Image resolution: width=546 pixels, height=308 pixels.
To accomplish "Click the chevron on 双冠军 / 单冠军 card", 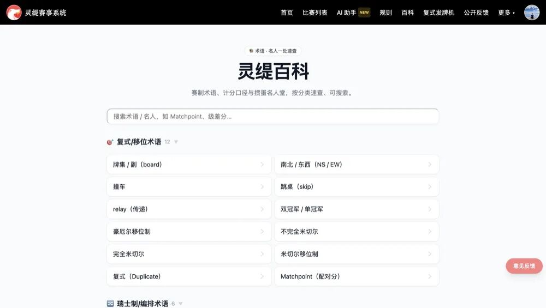I will click(x=430, y=209).
